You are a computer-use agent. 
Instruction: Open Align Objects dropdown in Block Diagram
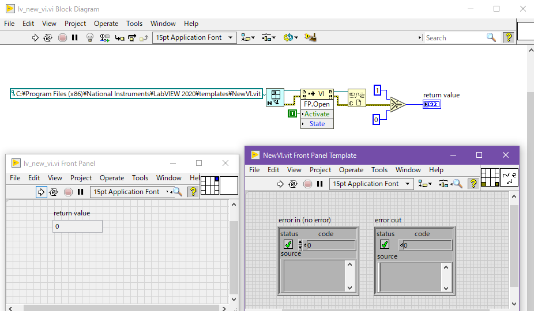[x=248, y=38]
